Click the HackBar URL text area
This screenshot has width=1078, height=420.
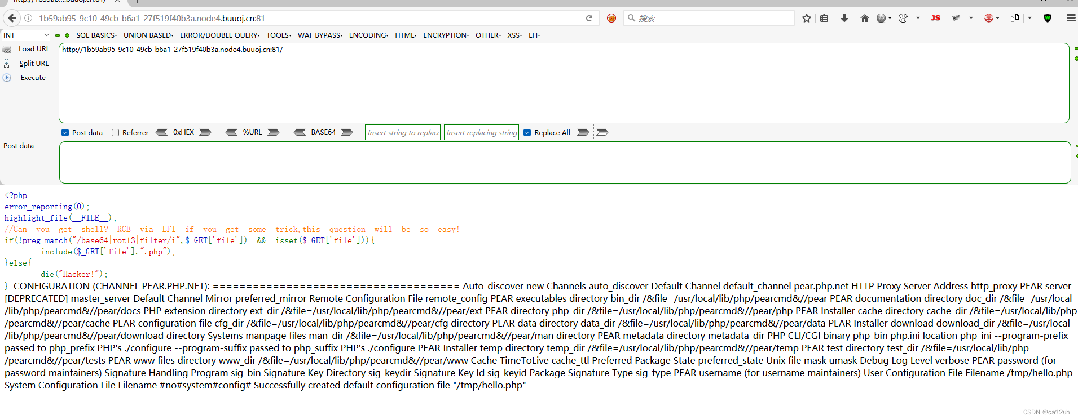point(564,83)
